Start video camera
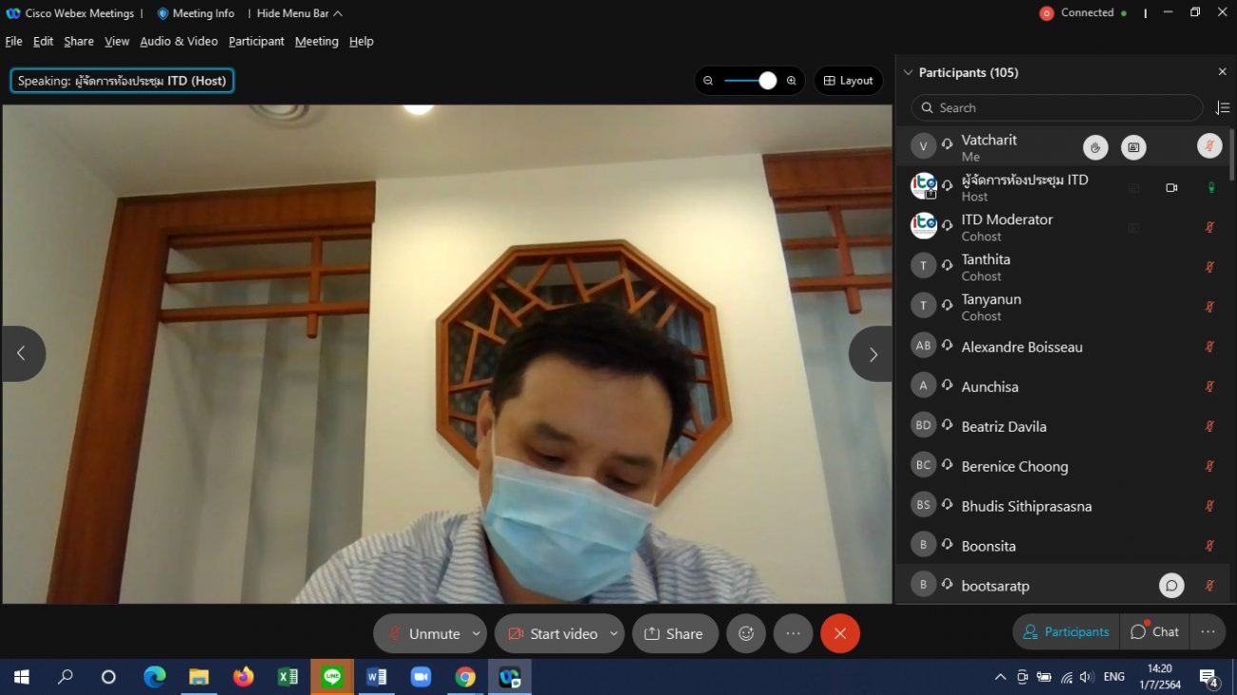1237x695 pixels. pyautogui.click(x=553, y=634)
